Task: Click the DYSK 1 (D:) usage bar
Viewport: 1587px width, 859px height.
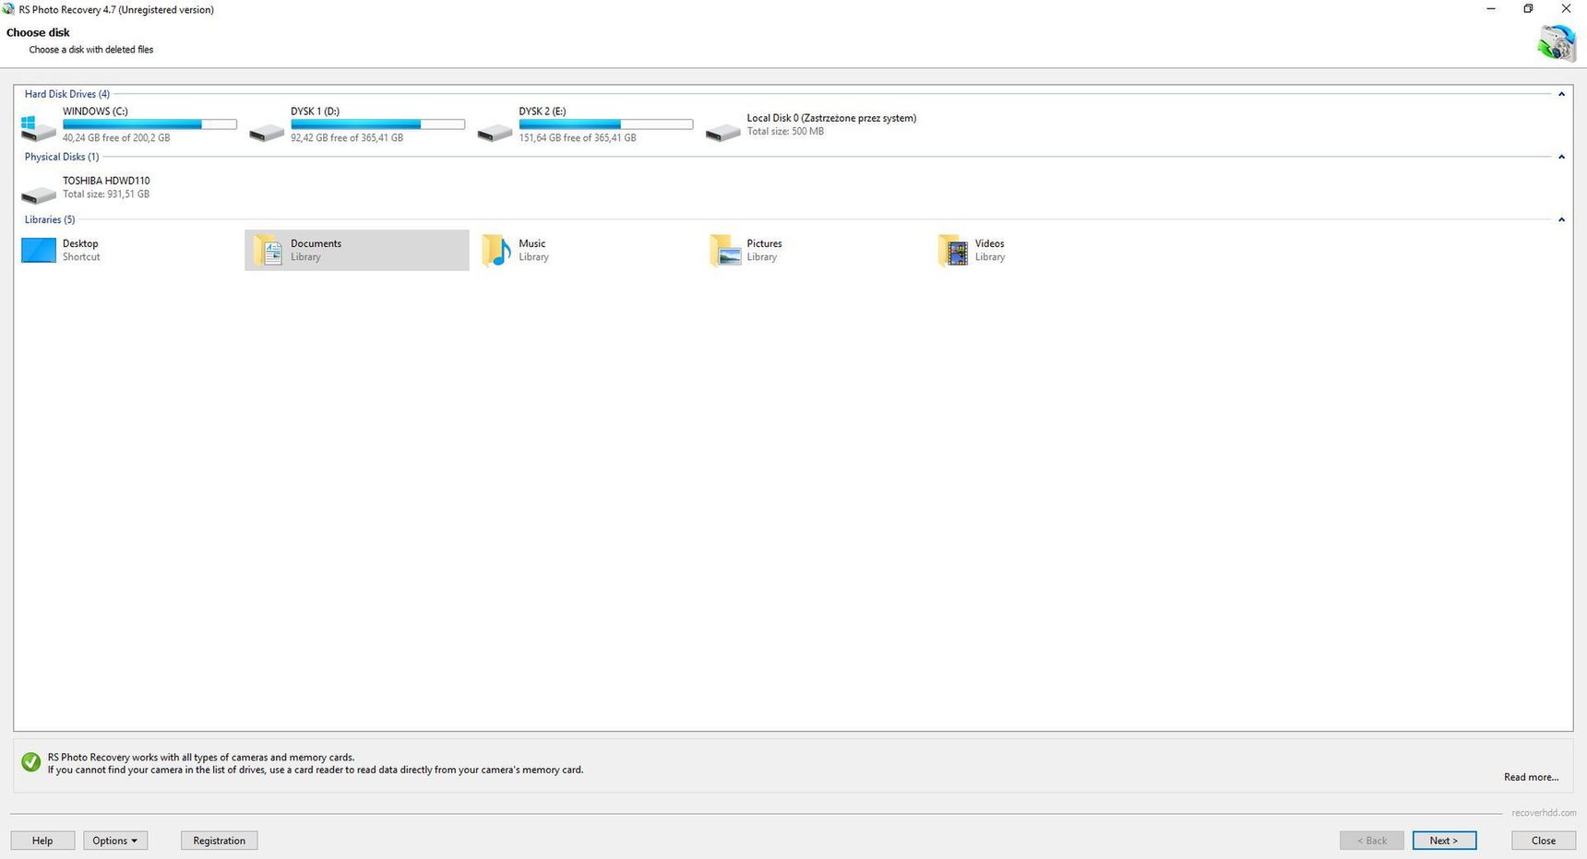Action: click(377, 124)
